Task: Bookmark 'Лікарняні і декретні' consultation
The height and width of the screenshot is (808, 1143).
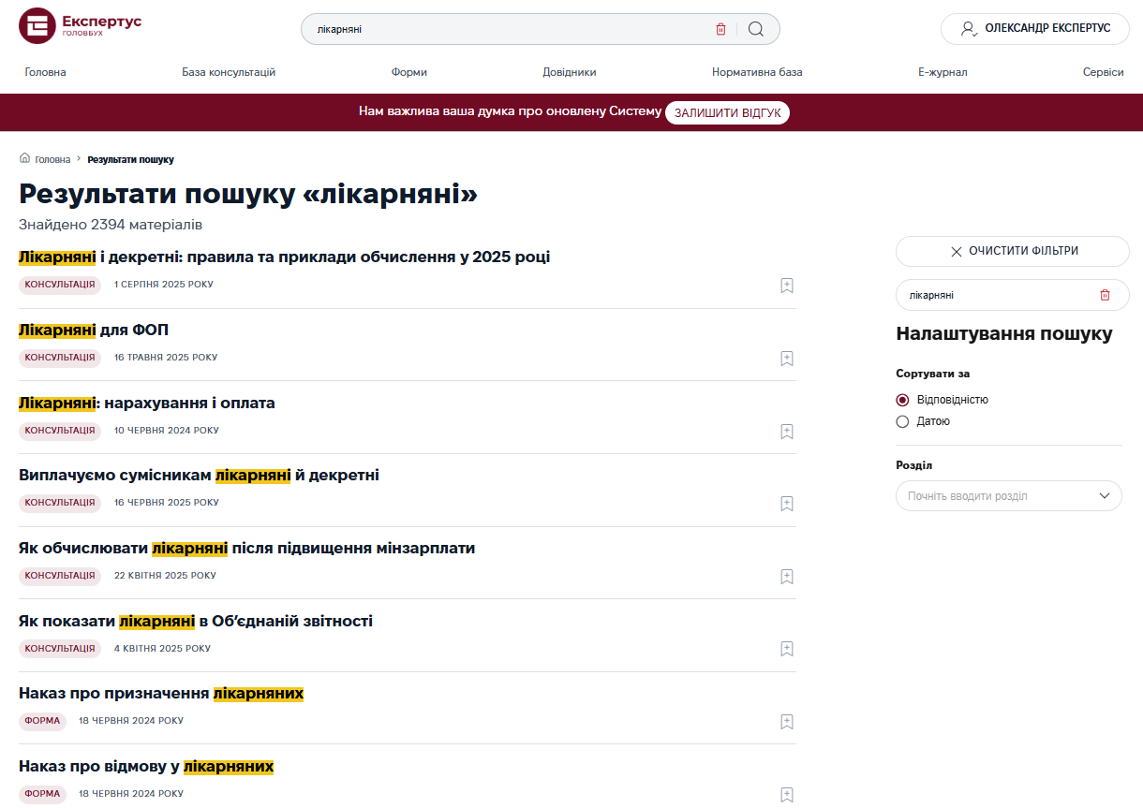Action: [x=787, y=286]
